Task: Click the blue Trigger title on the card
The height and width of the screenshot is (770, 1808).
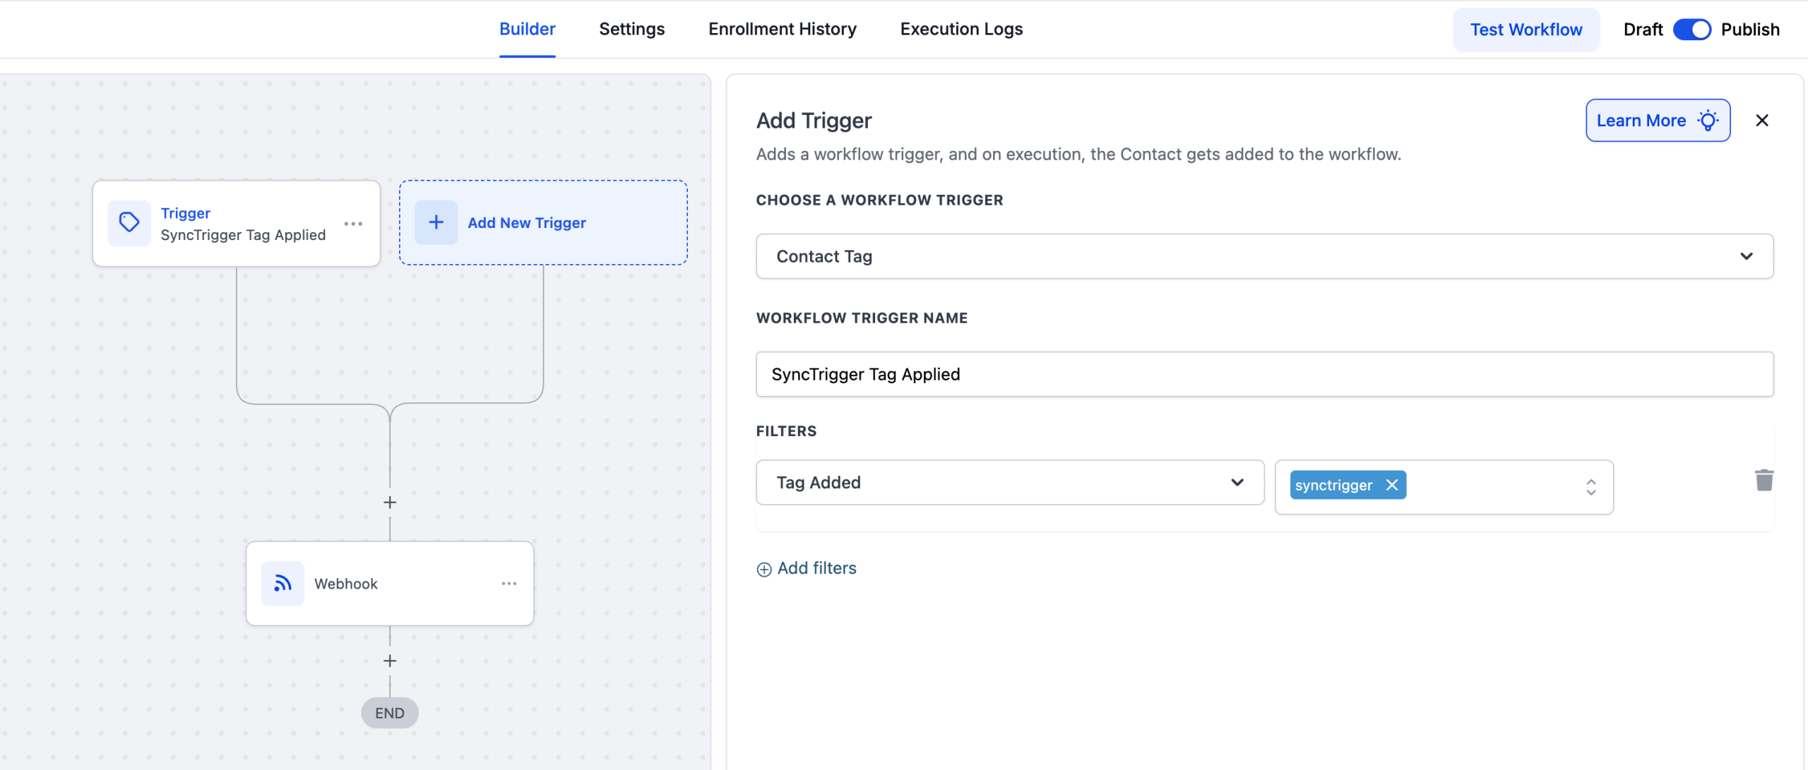Action: click(186, 213)
